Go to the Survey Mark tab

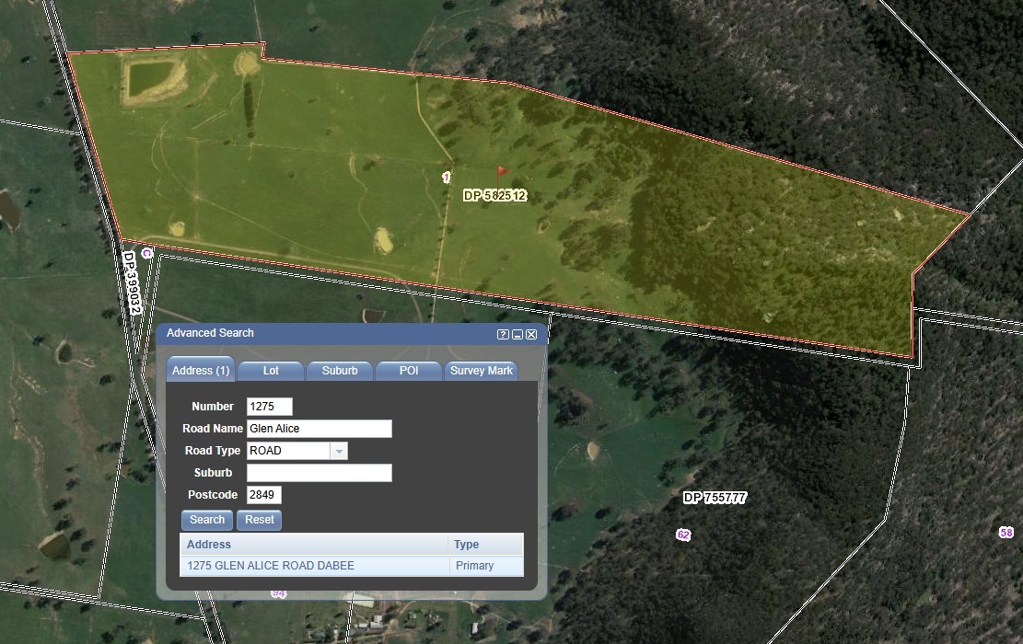[481, 371]
